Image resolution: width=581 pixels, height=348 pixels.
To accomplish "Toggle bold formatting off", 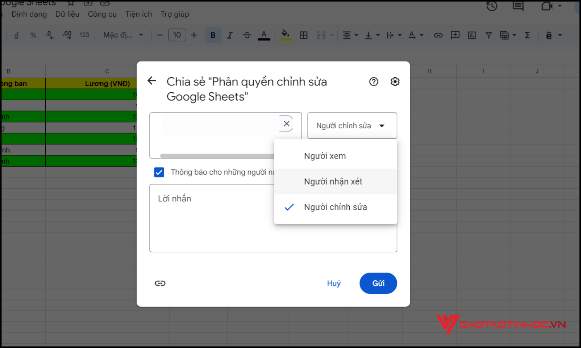I will pyautogui.click(x=213, y=35).
